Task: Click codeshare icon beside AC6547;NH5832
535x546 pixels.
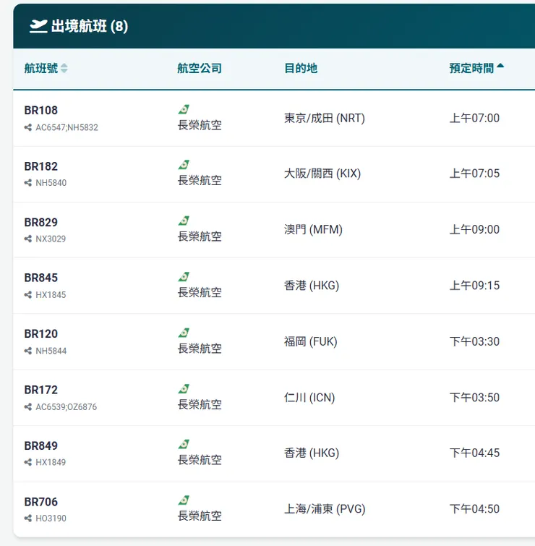Action: (x=28, y=127)
